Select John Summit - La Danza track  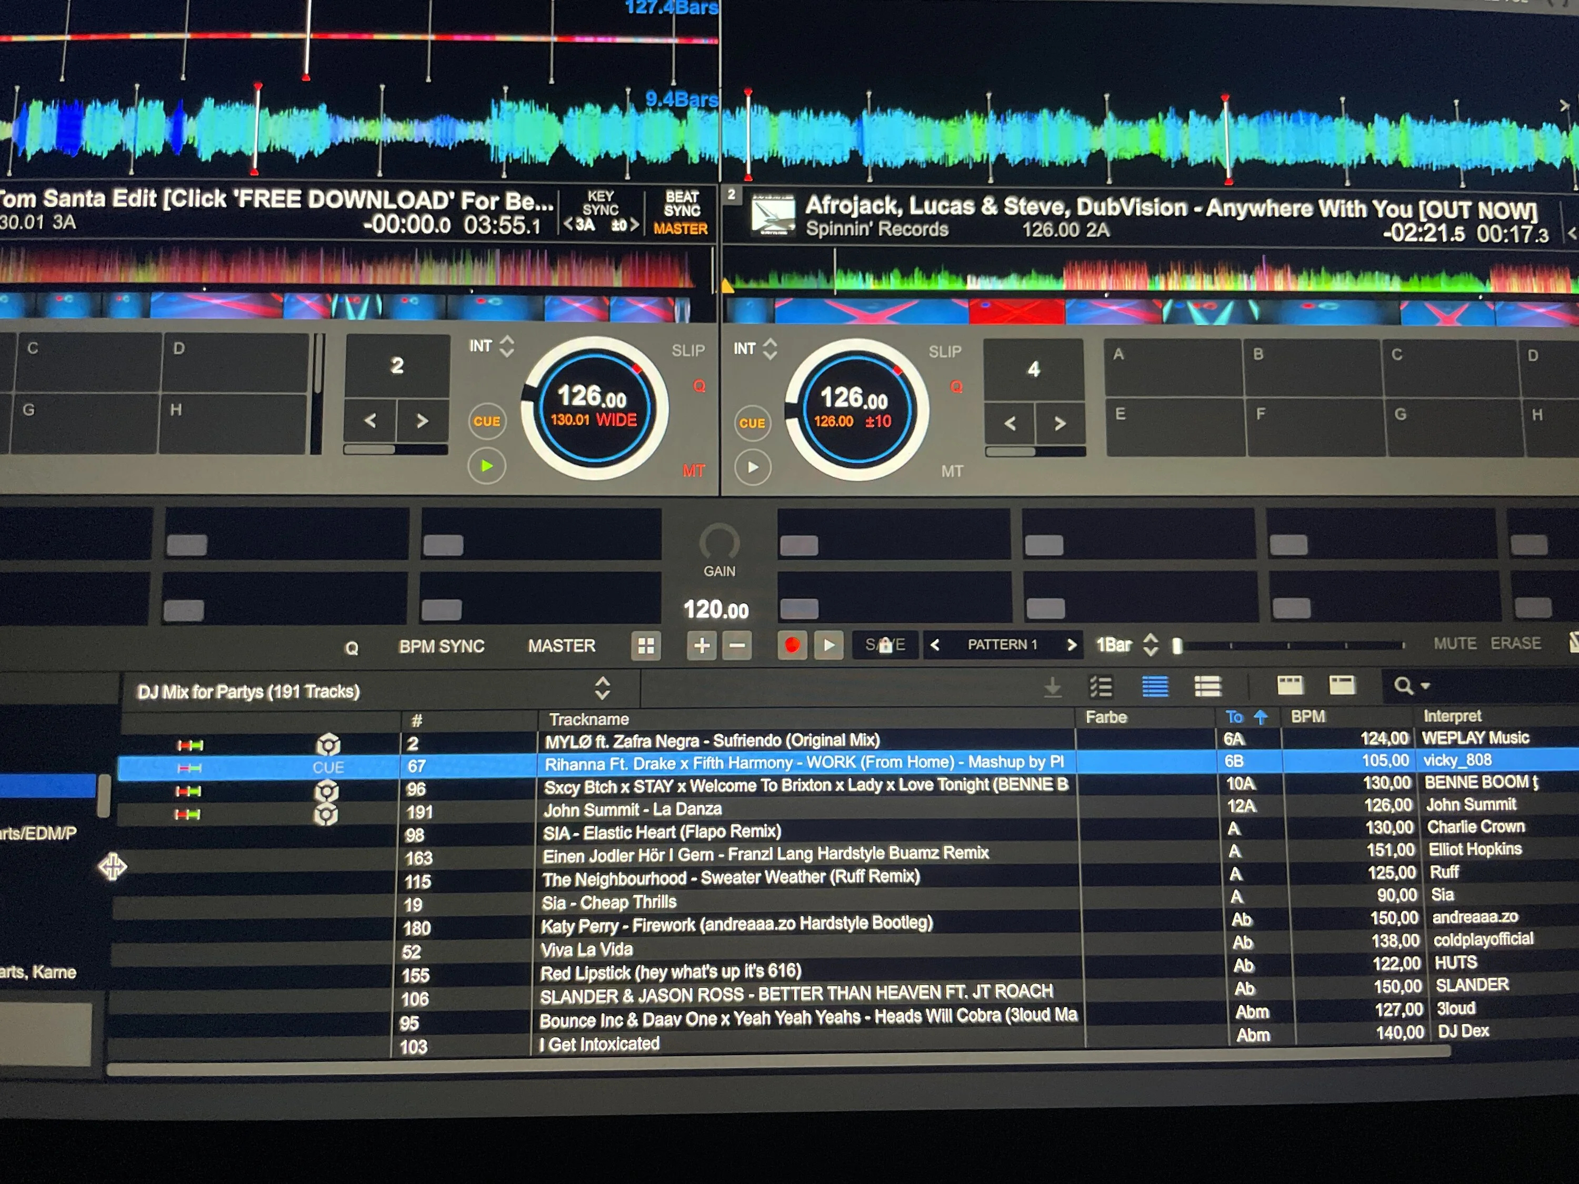click(x=633, y=809)
